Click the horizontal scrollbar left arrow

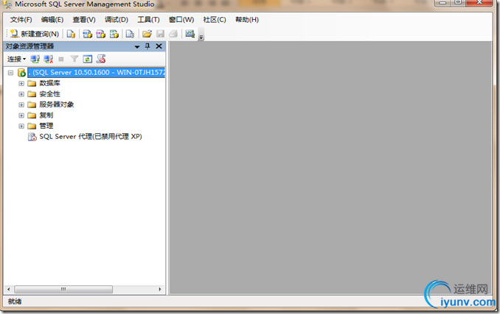[9, 290]
